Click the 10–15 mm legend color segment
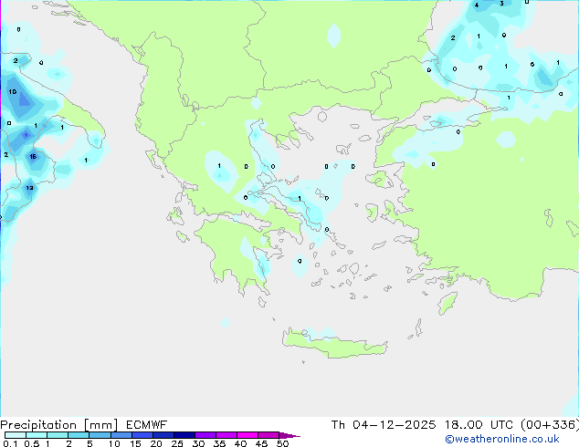The image size is (579, 447). (x=121, y=435)
